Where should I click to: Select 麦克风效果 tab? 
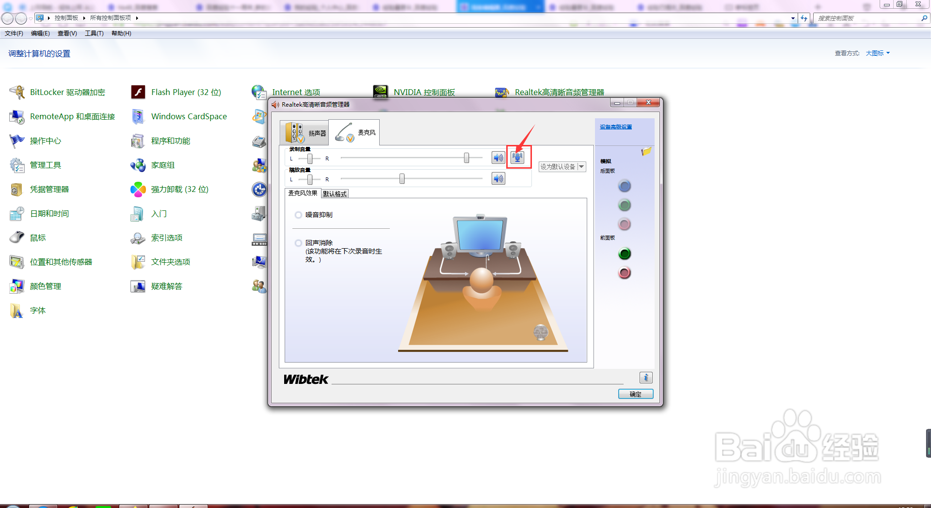click(x=303, y=193)
